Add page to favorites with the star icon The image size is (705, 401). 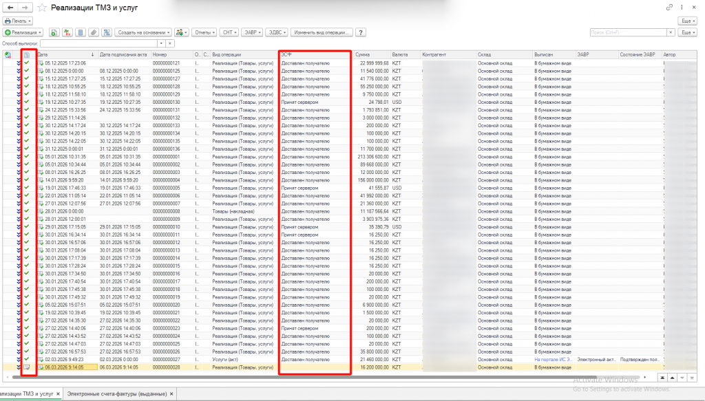[42, 8]
